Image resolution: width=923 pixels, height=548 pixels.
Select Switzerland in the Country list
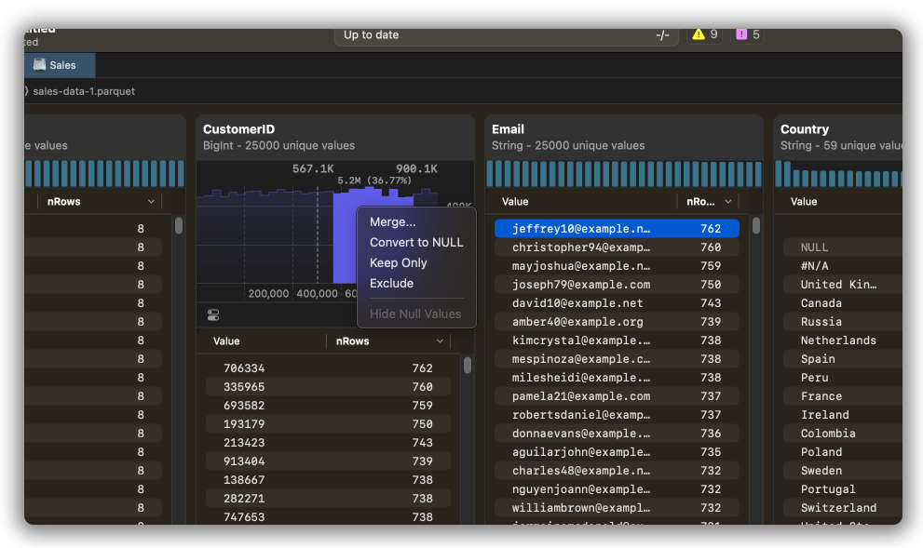click(842, 508)
